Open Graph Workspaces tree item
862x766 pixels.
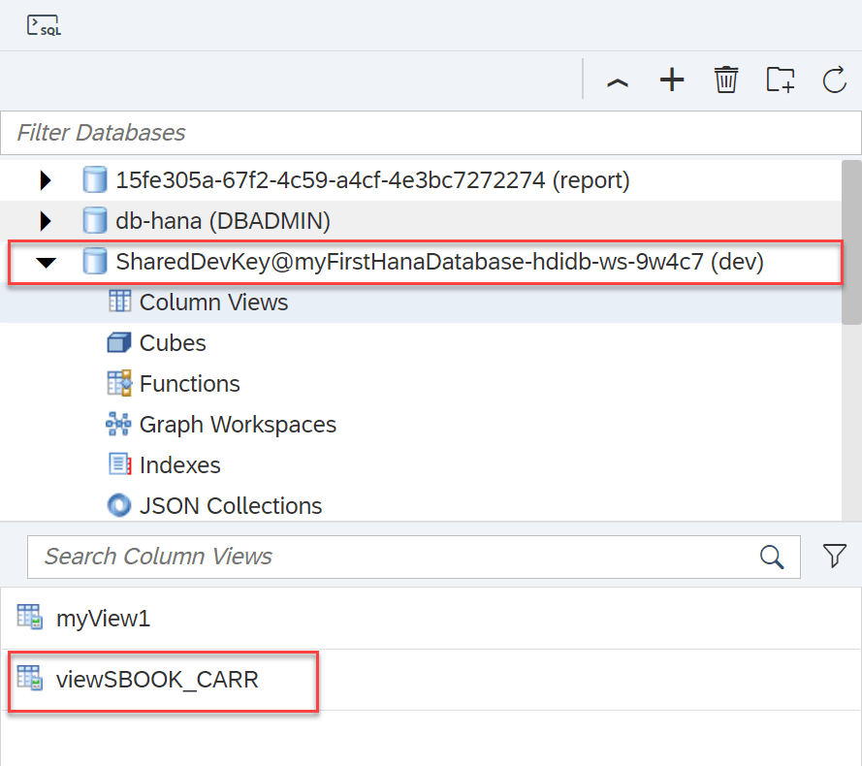(x=238, y=425)
